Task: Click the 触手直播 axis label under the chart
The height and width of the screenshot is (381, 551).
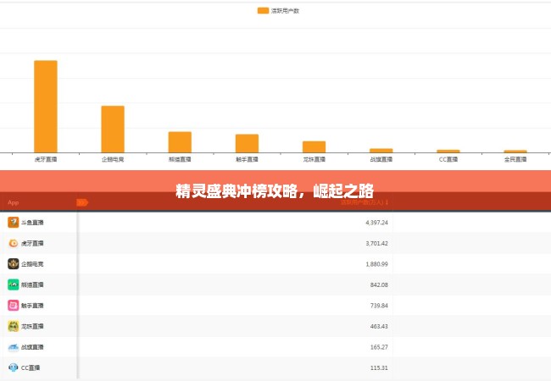Action: pos(247,160)
